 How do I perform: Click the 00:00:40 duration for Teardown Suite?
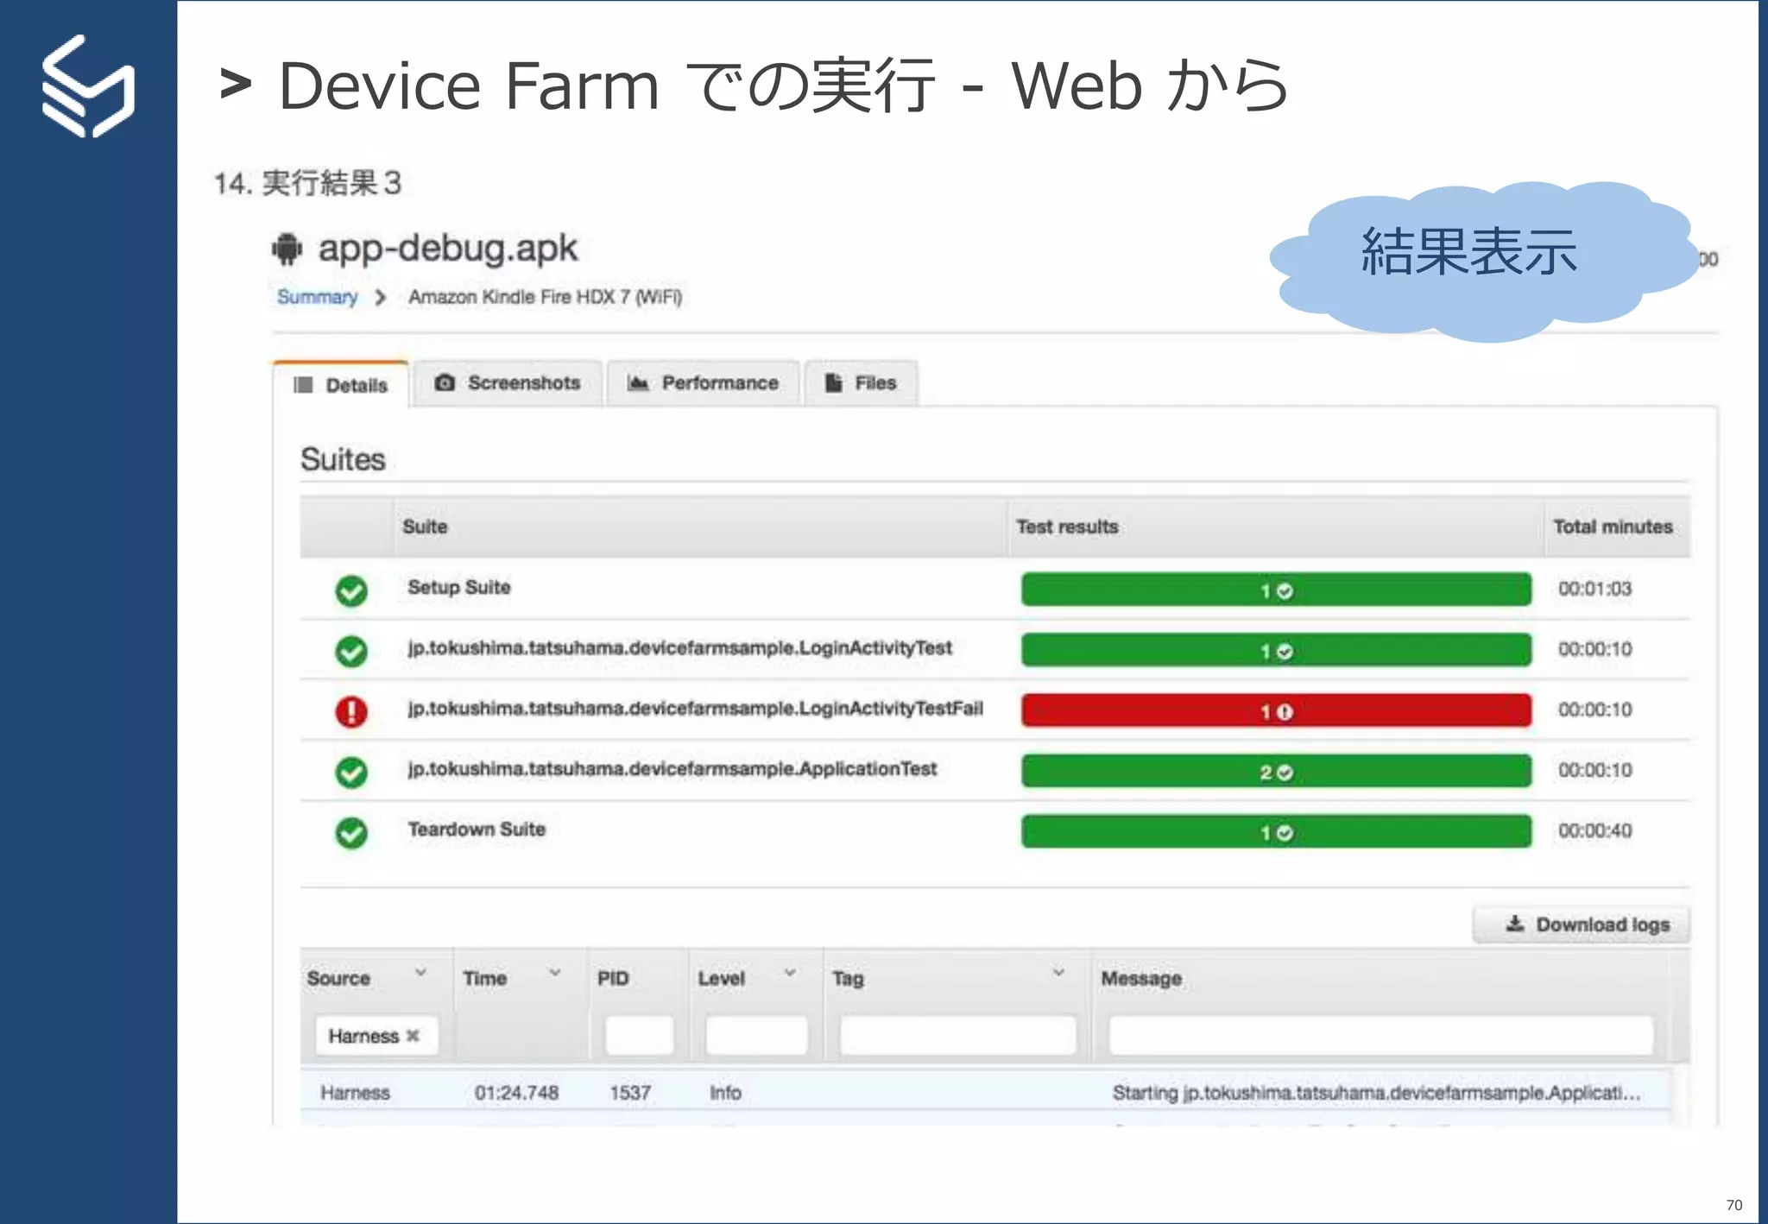[x=1594, y=830]
